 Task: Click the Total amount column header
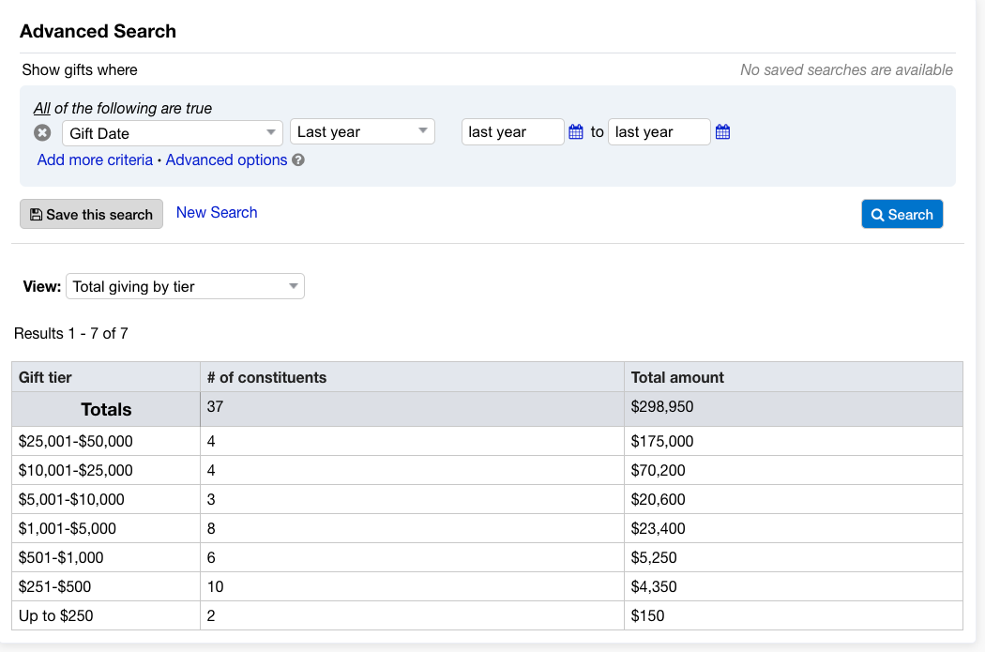[677, 377]
